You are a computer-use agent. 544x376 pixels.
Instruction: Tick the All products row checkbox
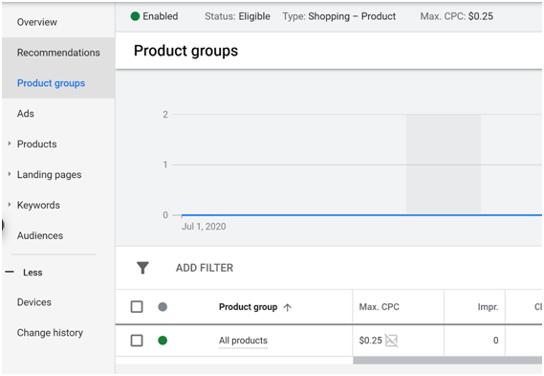point(137,341)
